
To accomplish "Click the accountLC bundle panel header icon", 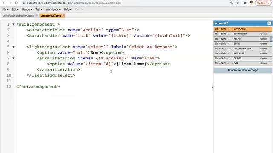I will tap(269, 23).
